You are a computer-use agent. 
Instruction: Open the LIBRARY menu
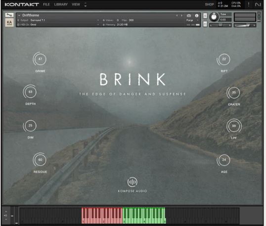tap(61, 4)
